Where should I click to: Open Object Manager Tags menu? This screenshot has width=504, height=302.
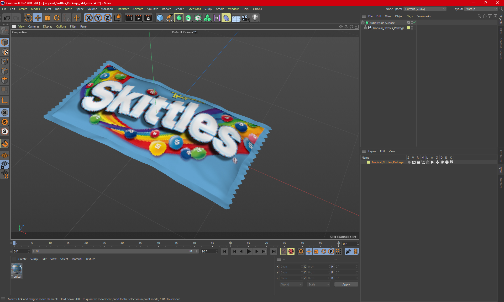pyautogui.click(x=410, y=16)
